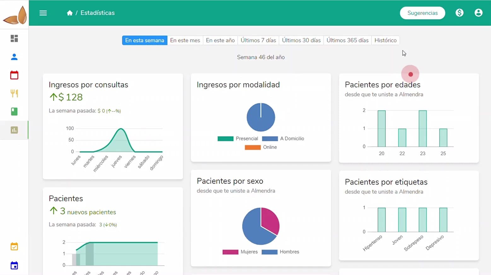Open the fork and knife diet icon
This screenshot has height=275, width=491.
click(x=14, y=93)
